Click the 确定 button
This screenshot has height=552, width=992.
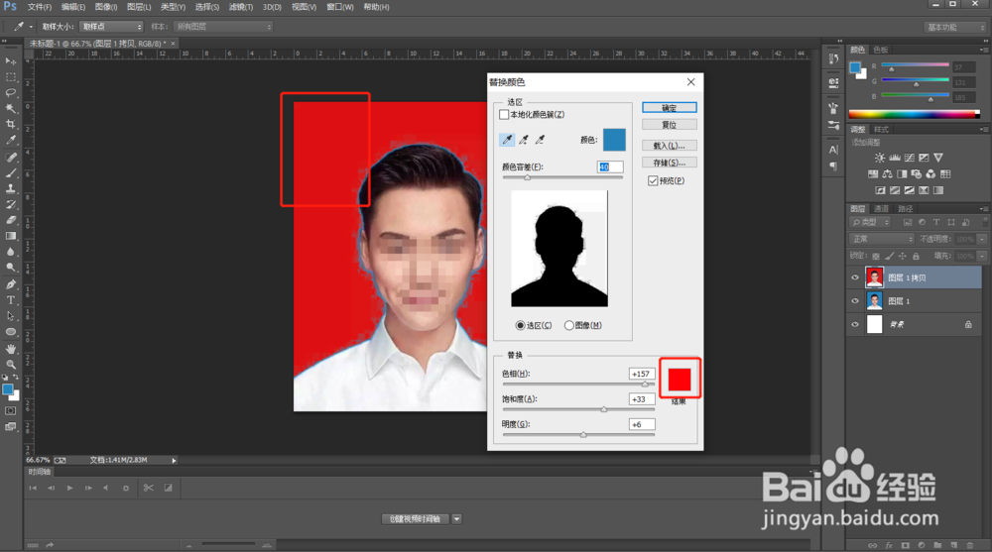click(x=670, y=107)
